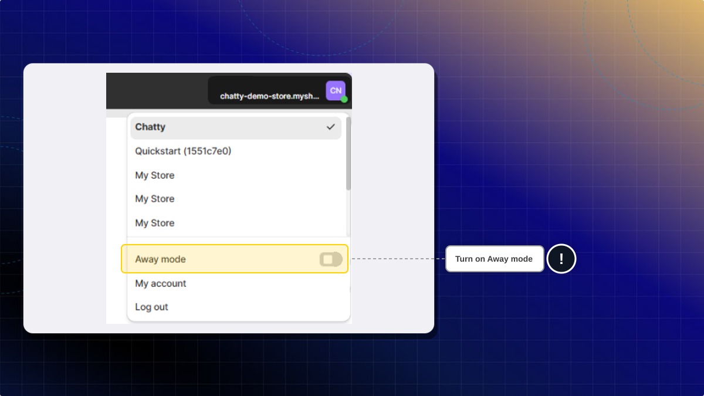Click the exclamation mark hint icon
704x396 pixels.
pos(561,259)
